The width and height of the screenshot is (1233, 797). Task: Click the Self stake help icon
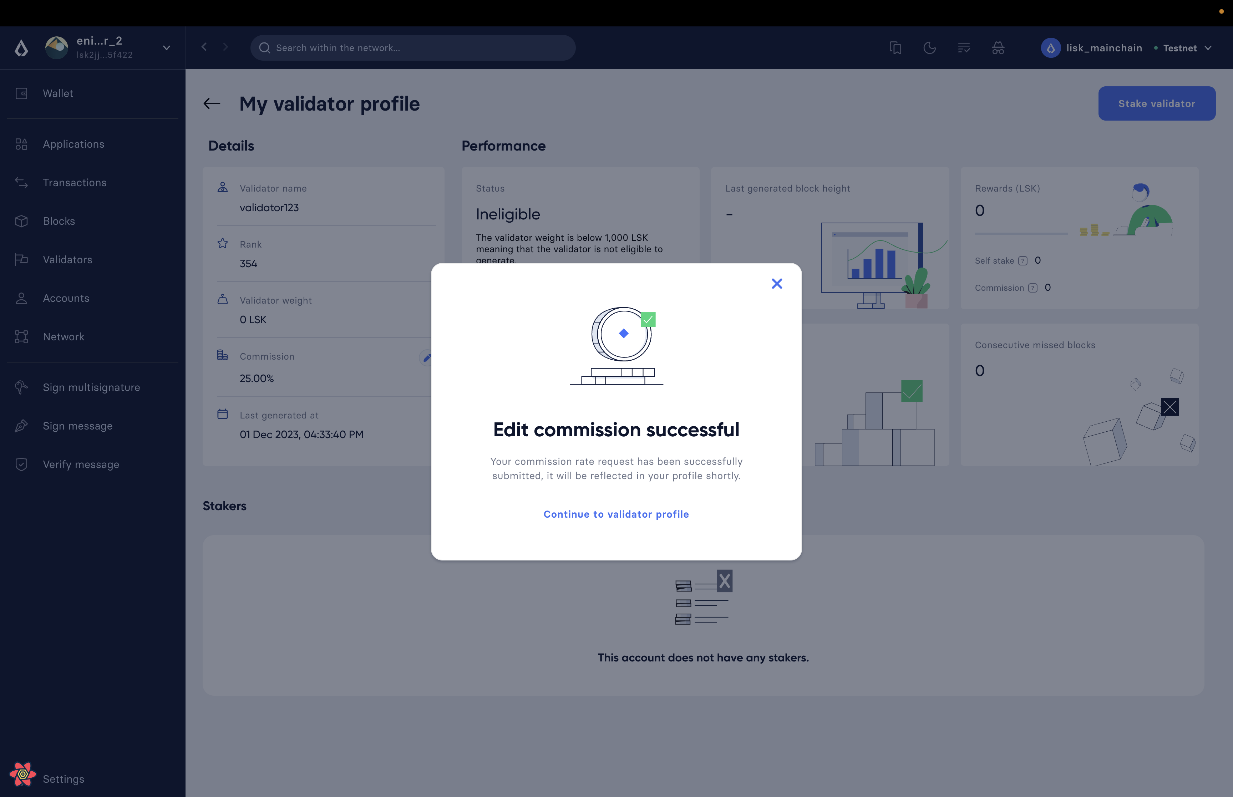(x=1023, y=261)
